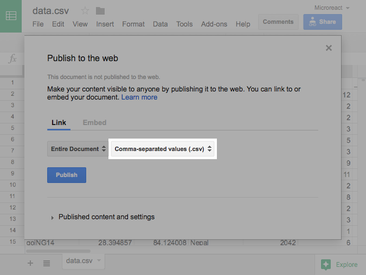Open the Entire Document dropdown
Viewport: 366px width, 275px height.
click(x=78, y=149)
